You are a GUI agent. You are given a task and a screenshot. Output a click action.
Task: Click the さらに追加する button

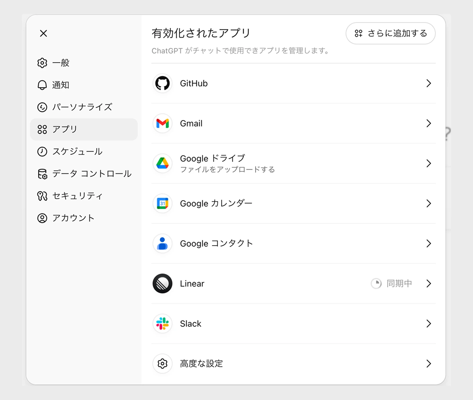tap(390, 33)
